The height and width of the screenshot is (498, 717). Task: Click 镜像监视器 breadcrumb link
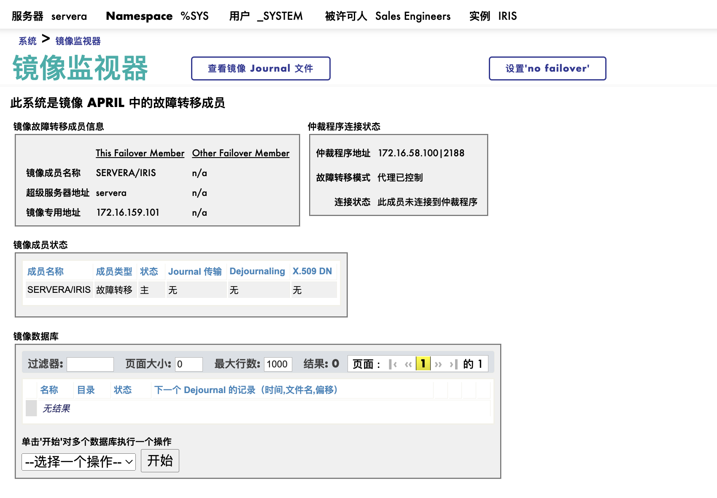[x=78, y=41]
